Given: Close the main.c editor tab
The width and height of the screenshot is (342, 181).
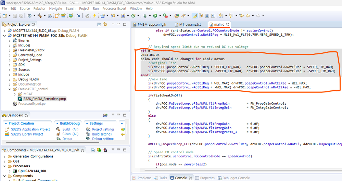Looking at the screenshot, I should pos(227,24).
